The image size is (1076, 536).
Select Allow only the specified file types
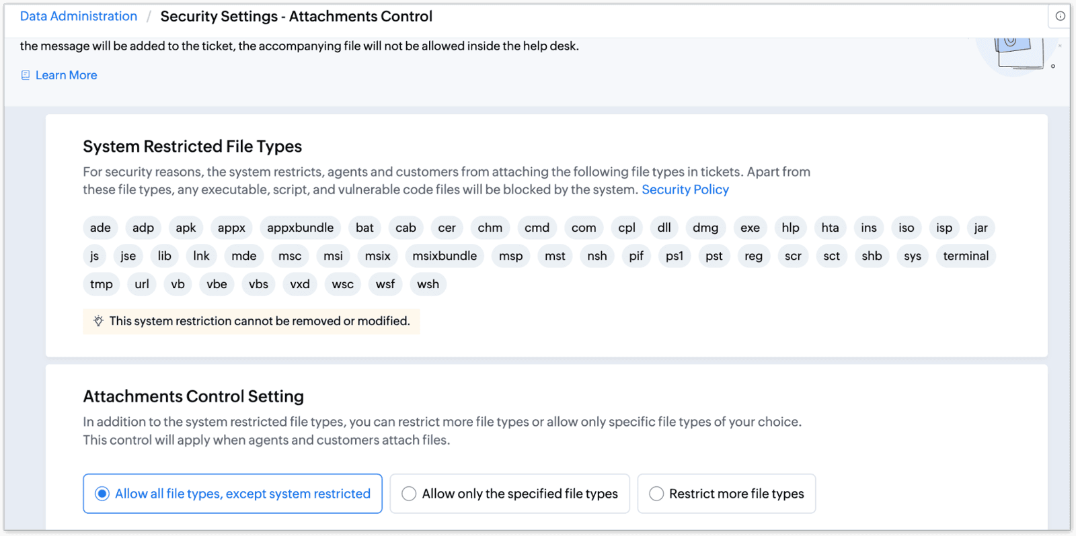point(510,494)
